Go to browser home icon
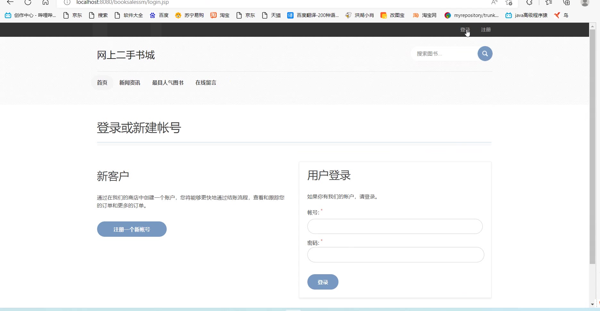This screenshot has height=311, width=600. (46, 3)
